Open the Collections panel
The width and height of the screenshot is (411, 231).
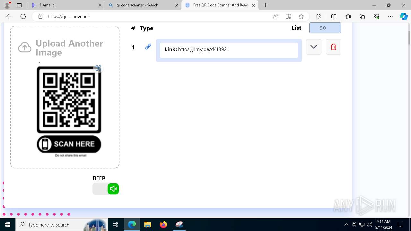362,16
